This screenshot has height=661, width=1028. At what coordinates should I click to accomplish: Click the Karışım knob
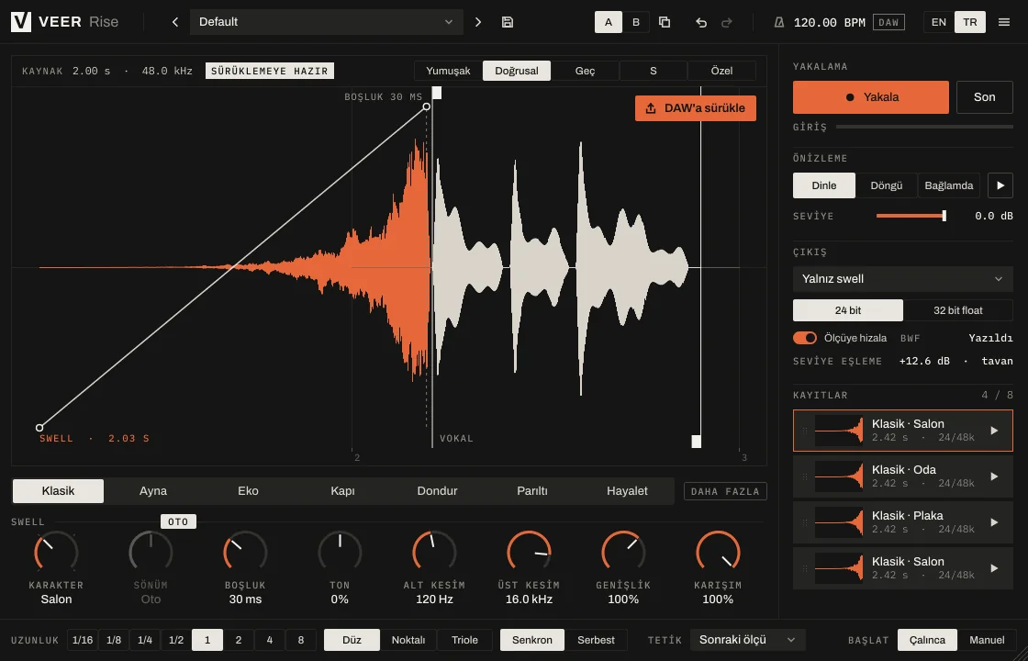click(x=718, y=553)
